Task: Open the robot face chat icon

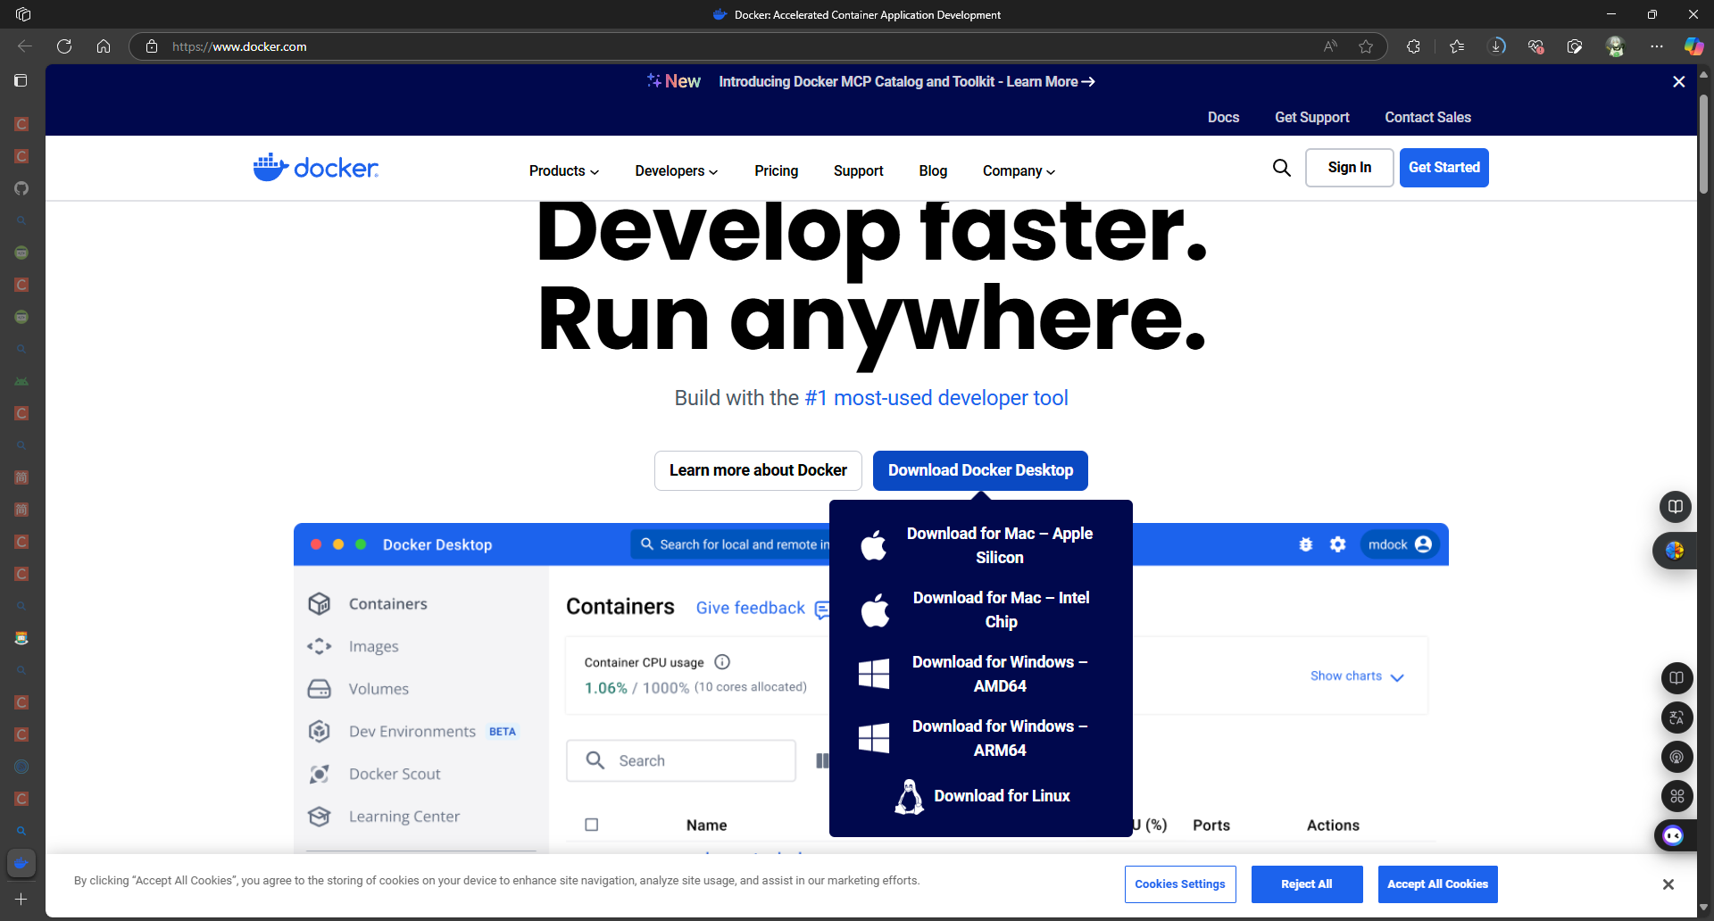Action: point(1673,835)
